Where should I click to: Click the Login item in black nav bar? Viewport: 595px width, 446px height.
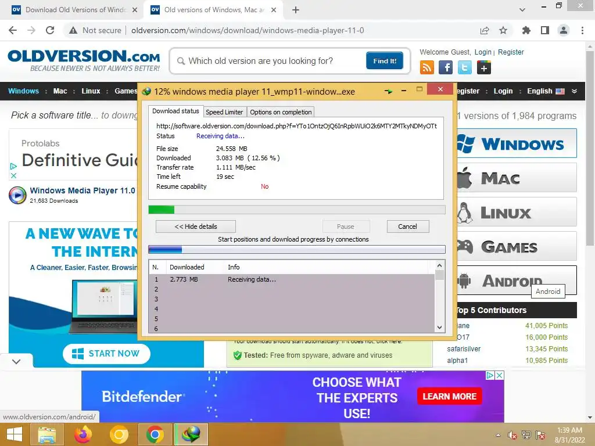[503, 91]
